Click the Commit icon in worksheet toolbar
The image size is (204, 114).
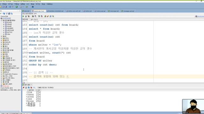[x=39, y=16]
